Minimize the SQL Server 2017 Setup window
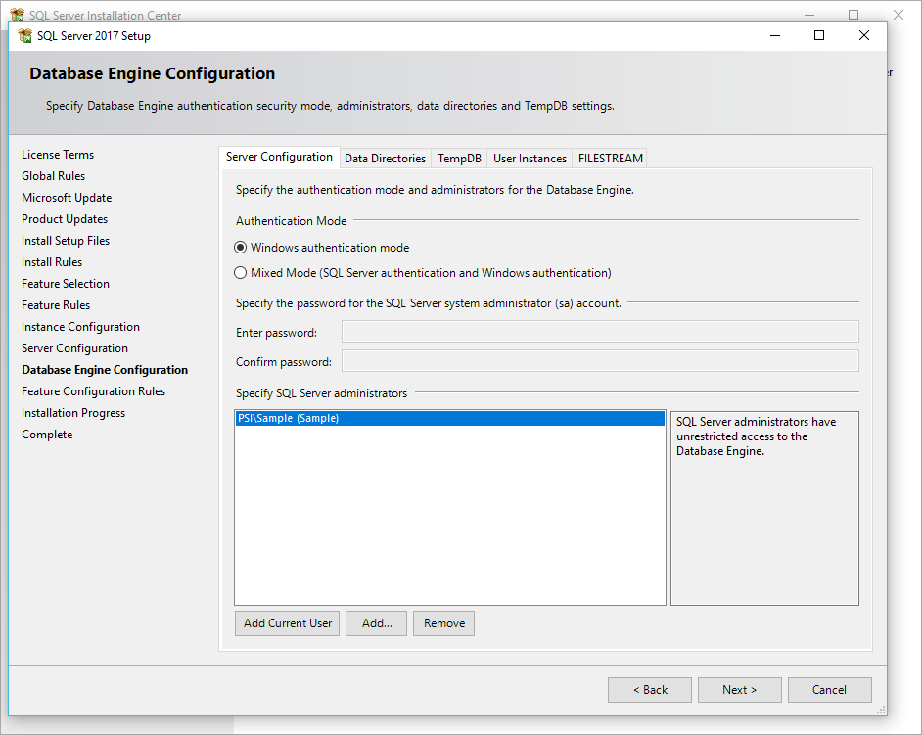The image size is (922, 735). (775, 36)
